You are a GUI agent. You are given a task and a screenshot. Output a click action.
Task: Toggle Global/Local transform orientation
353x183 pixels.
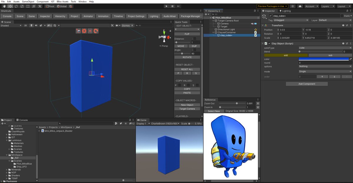click(62, 6)
